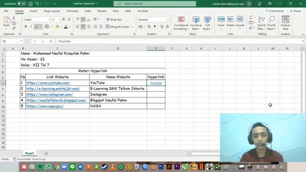This screenshot has width=306, height=172.
Task: Click the Font Color letter A swatch
Action: [66, 27]
